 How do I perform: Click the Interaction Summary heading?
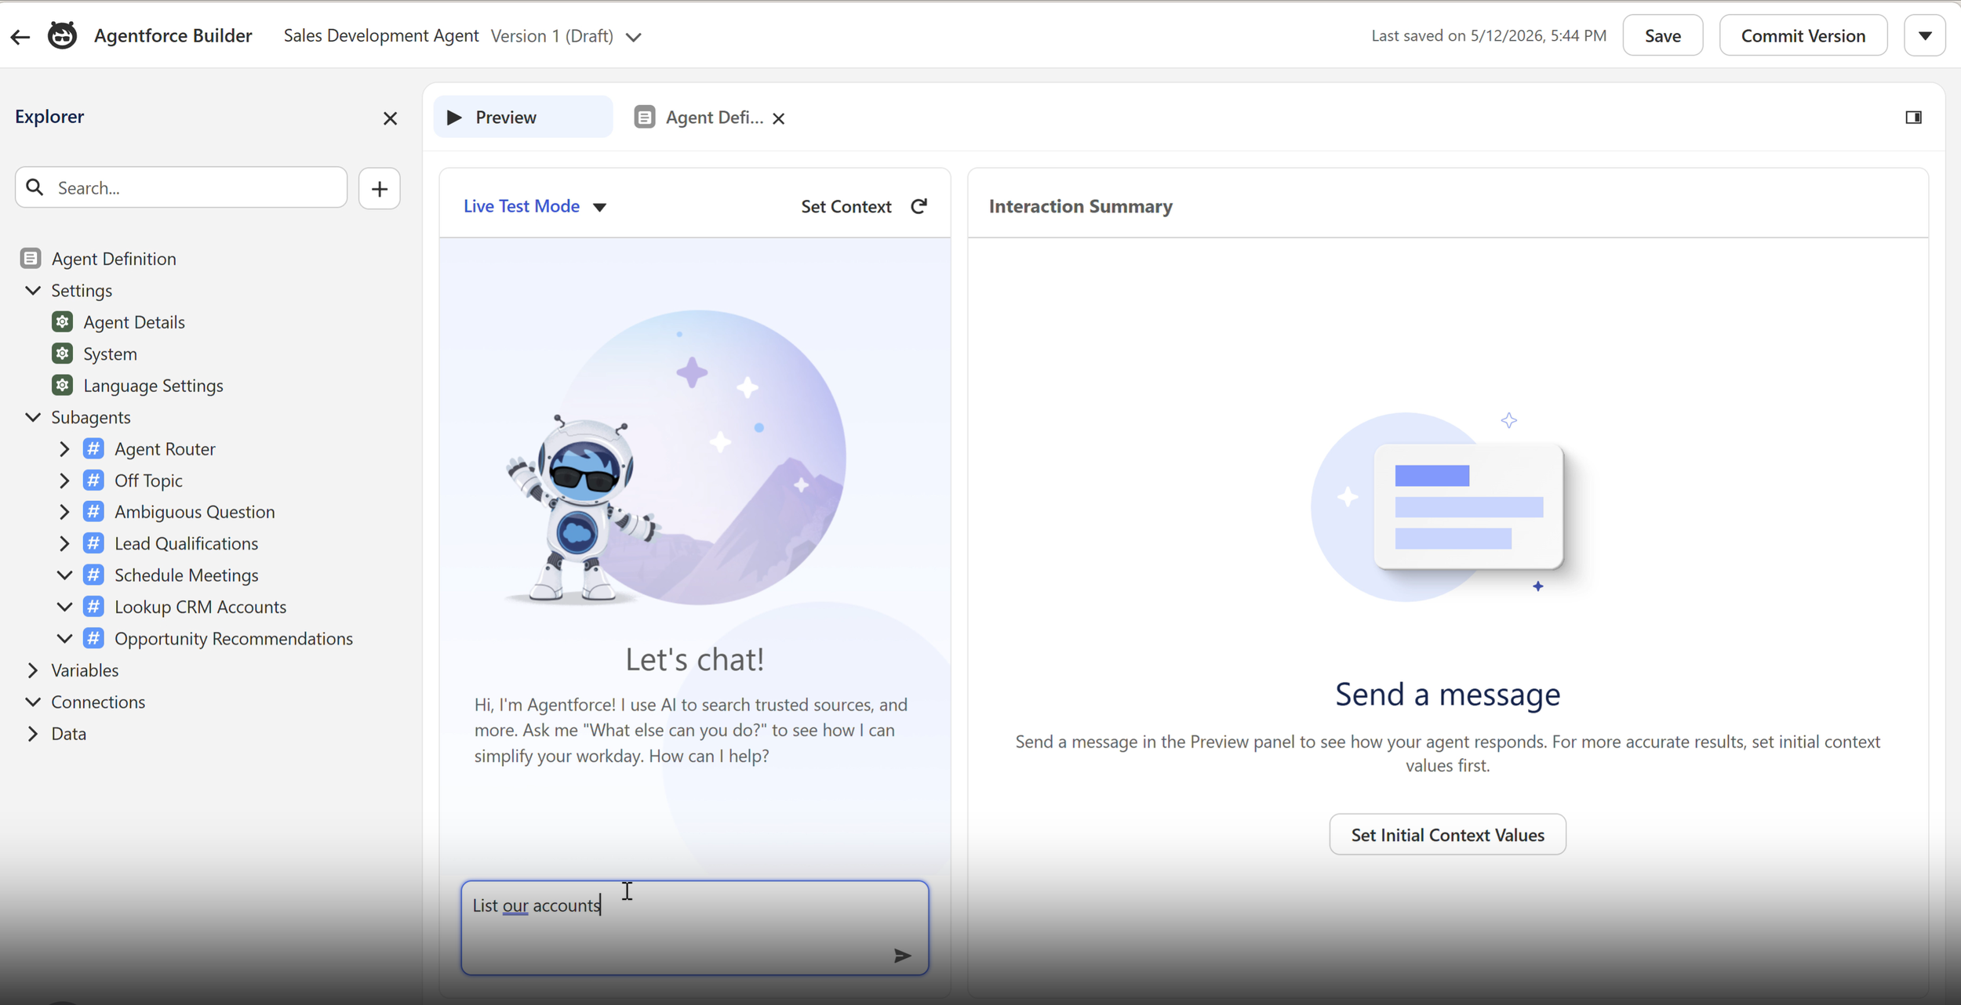[1080, 206]
